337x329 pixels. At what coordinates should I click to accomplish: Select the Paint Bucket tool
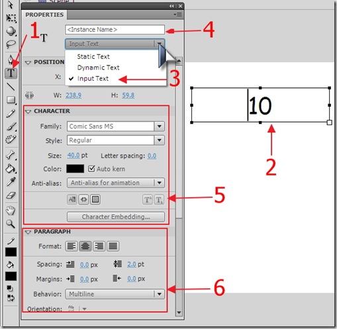point(11,169)
